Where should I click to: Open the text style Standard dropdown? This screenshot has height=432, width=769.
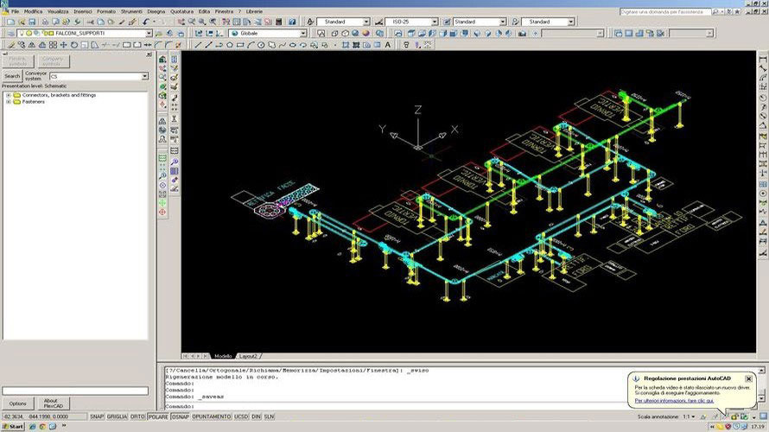(365, 22)
